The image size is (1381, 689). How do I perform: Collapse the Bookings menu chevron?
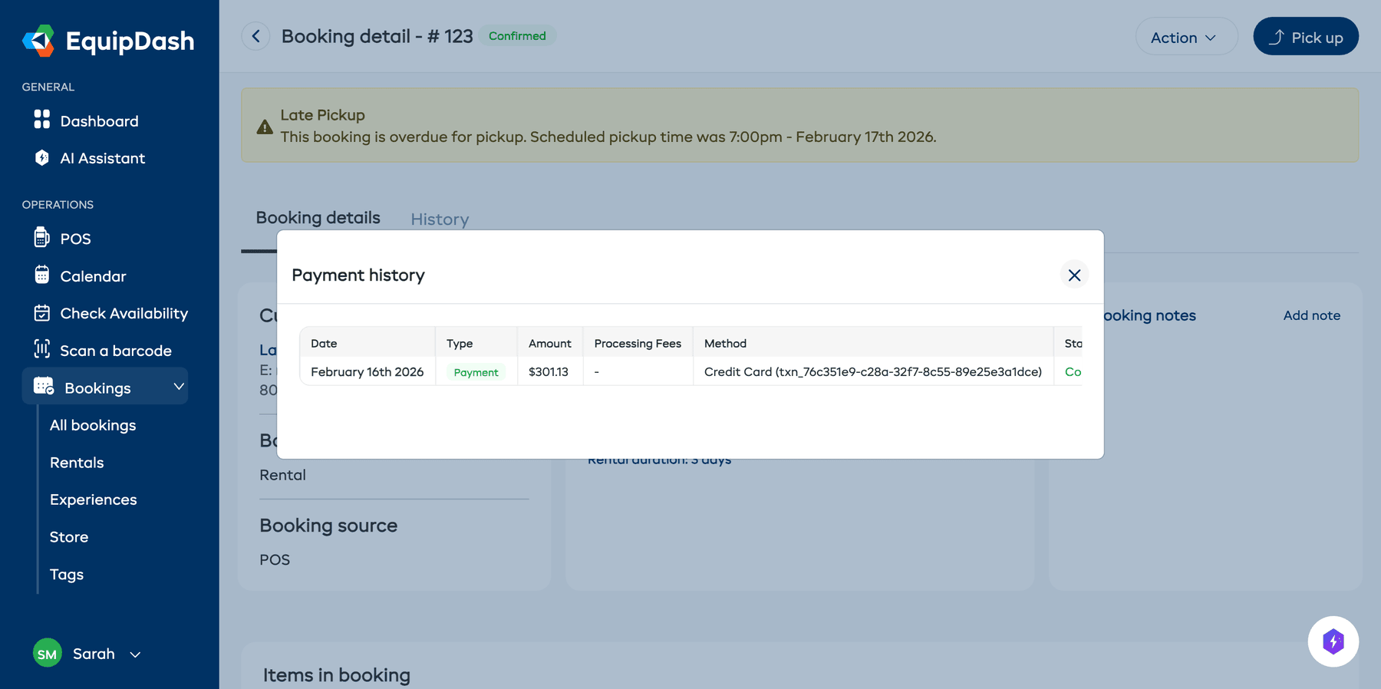click(x=179, y=387)
